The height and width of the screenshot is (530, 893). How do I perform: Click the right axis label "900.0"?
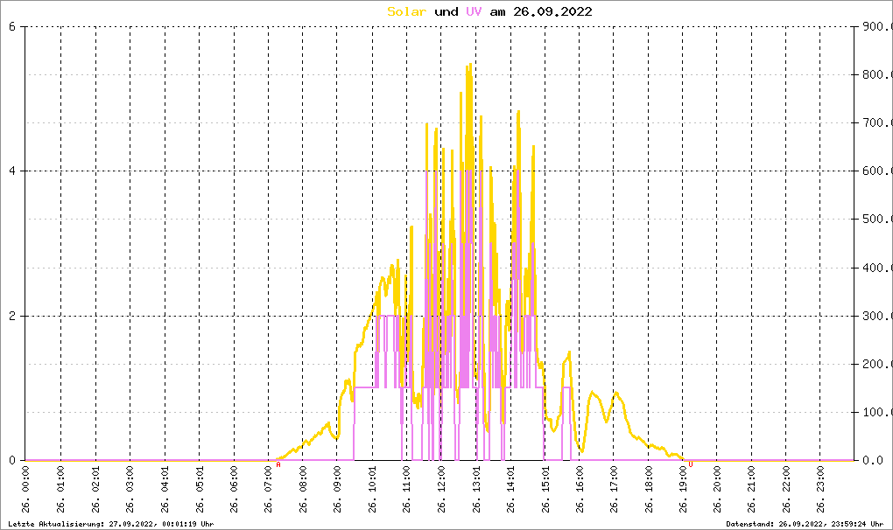pyautogui.click(x=875, y=26)
